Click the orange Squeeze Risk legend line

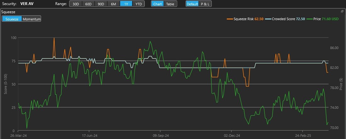pos(230,19)
